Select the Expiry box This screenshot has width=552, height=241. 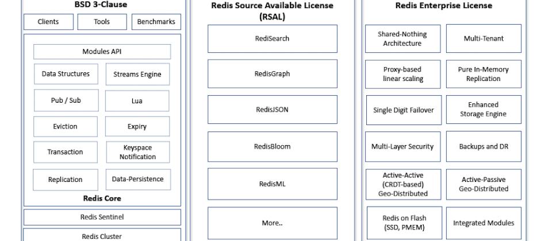(x=137, y=126)
